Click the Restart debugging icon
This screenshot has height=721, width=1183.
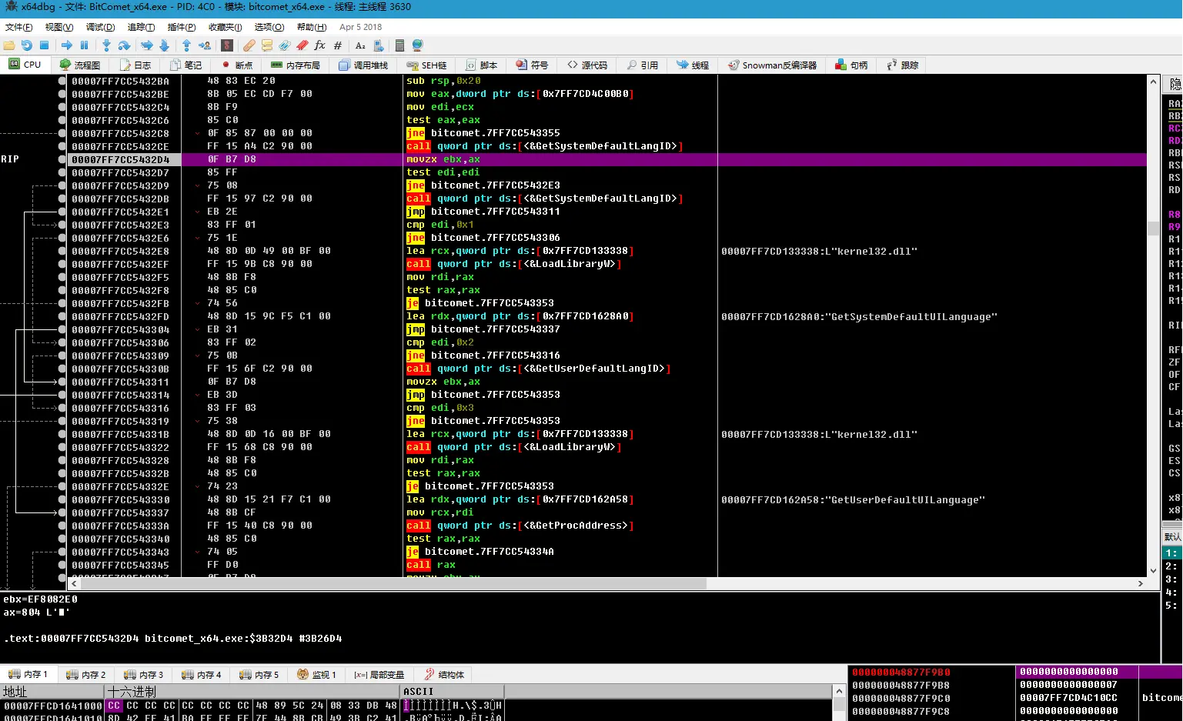point(27,45)
